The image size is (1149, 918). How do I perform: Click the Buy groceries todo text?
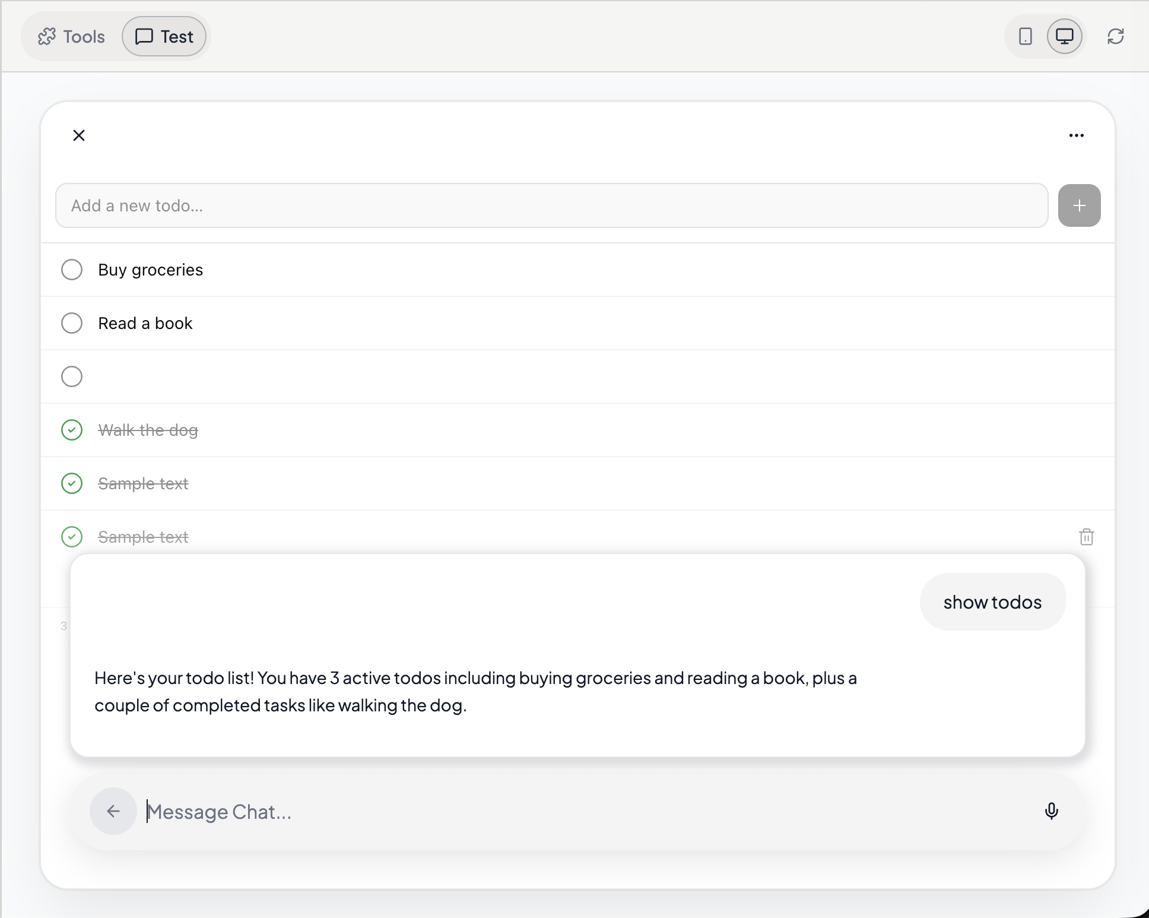click(x=151, y=270)
